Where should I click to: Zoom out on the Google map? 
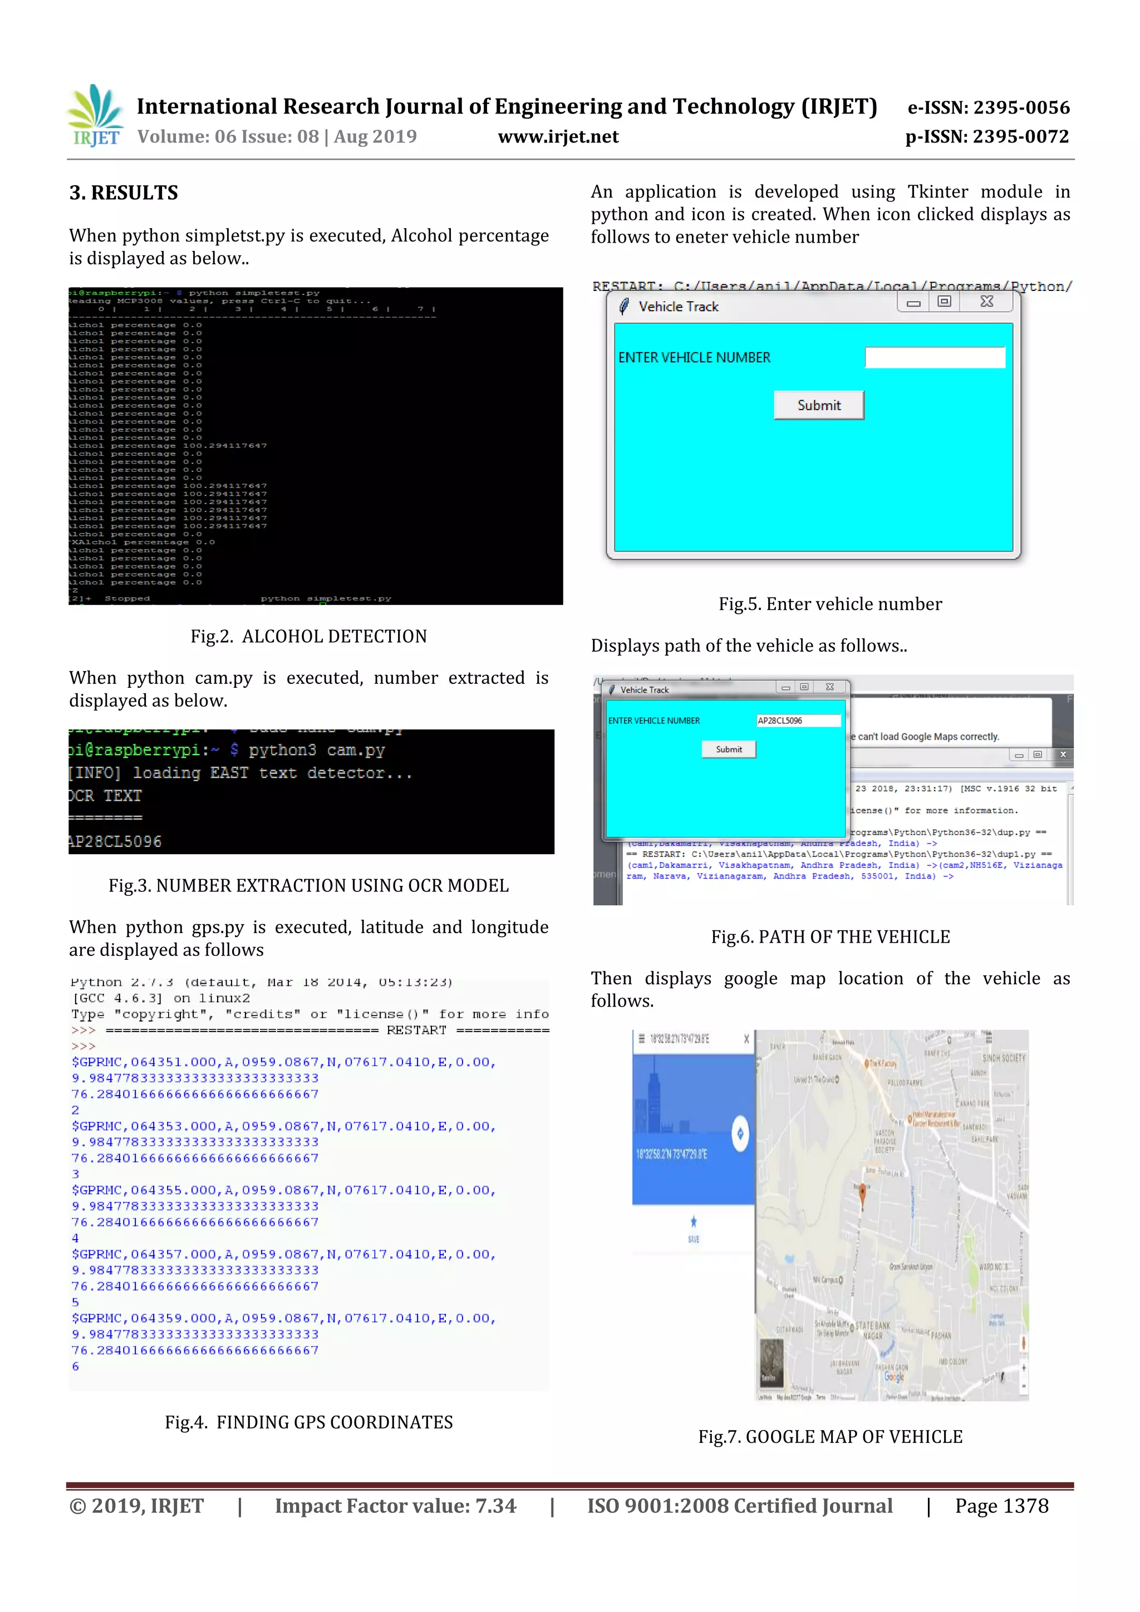click(x=1024, y=1387)
